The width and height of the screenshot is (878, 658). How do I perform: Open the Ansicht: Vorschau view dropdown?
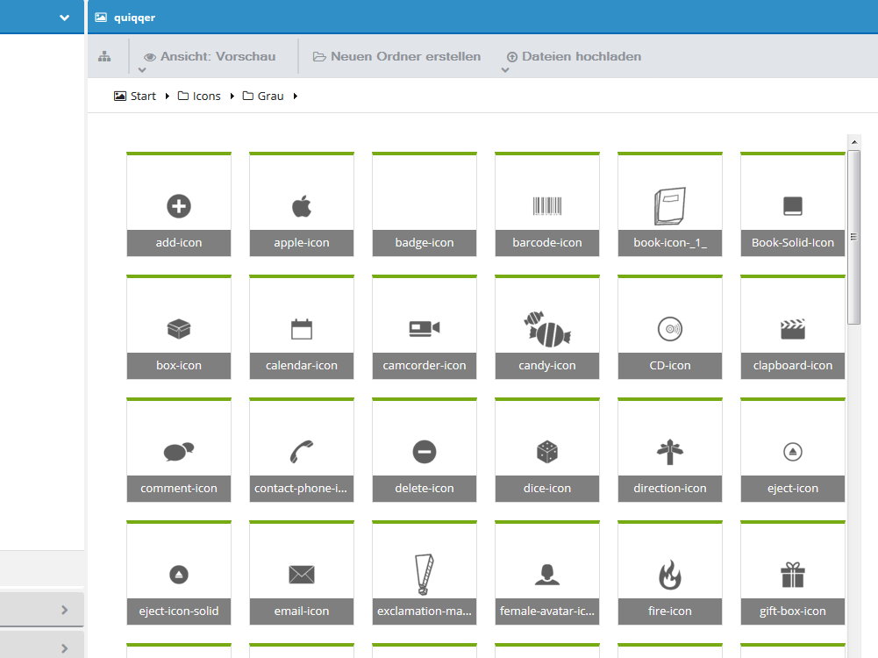point(209,56)
